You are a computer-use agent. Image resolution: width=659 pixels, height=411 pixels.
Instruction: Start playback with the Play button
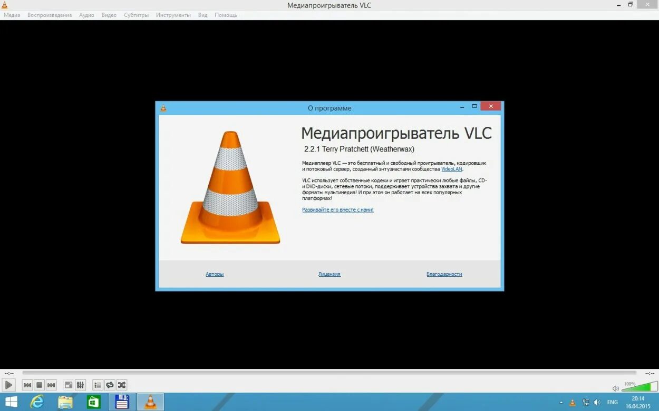click(8, 385)
